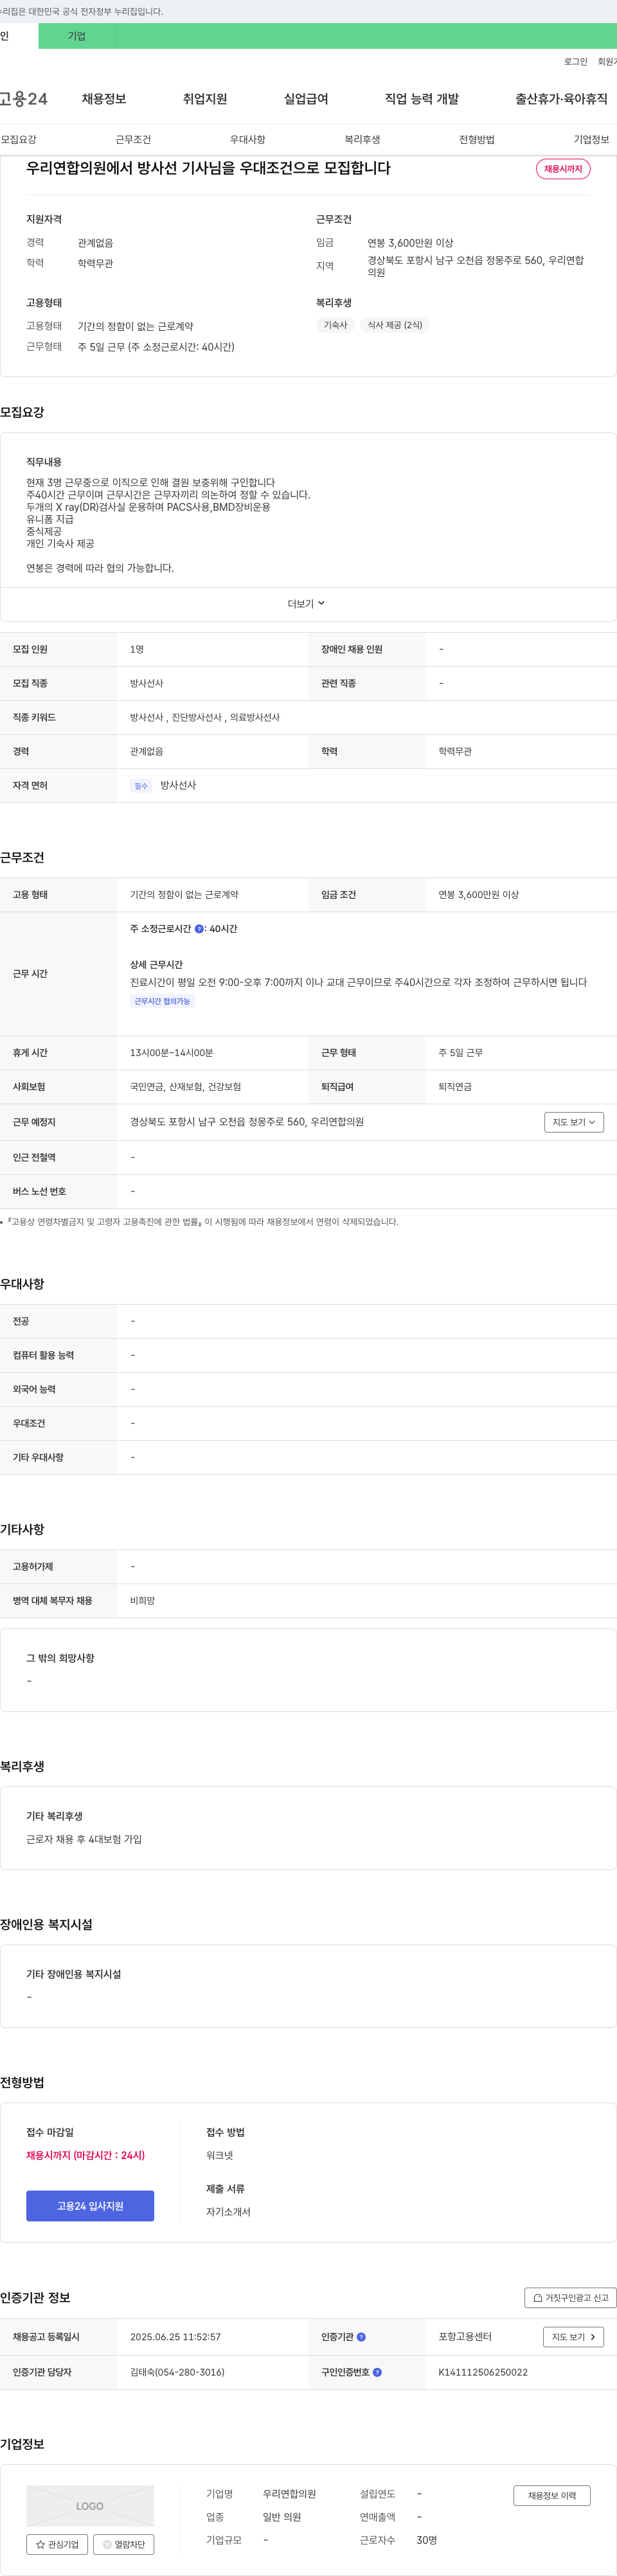Open the 채용정보 main menu
The height and width of the screenshot is (2576, 617).
pyautogui.click(x=104, y=99)
